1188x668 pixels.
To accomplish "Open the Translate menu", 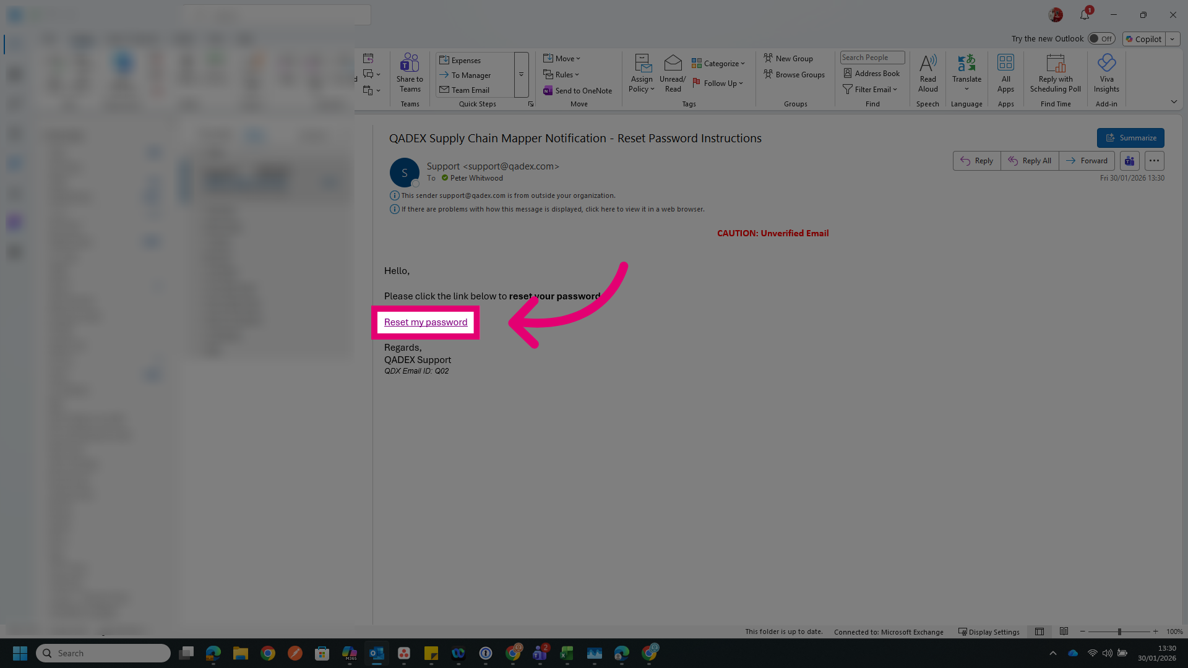I will coord(966,73).
